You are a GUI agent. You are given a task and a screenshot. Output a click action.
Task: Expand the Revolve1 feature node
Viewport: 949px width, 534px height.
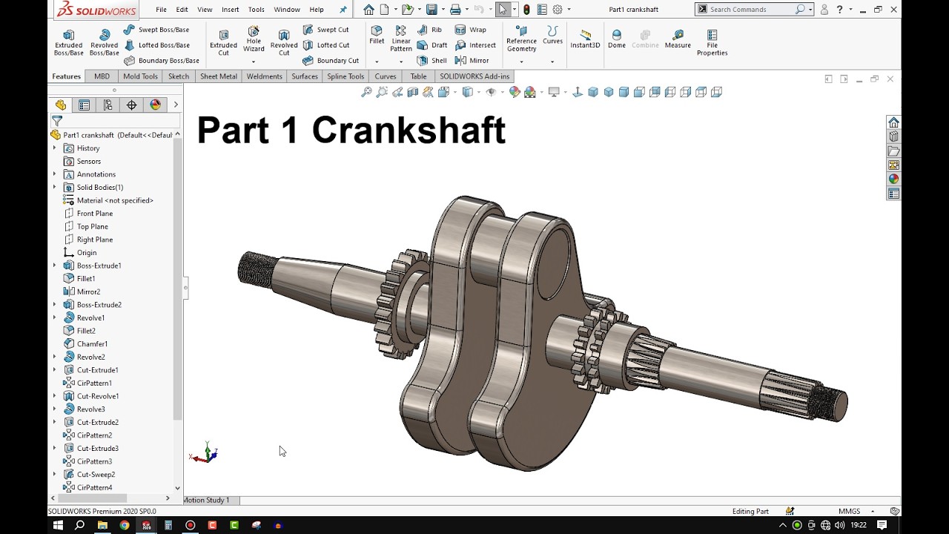click(x=54, y=318)
